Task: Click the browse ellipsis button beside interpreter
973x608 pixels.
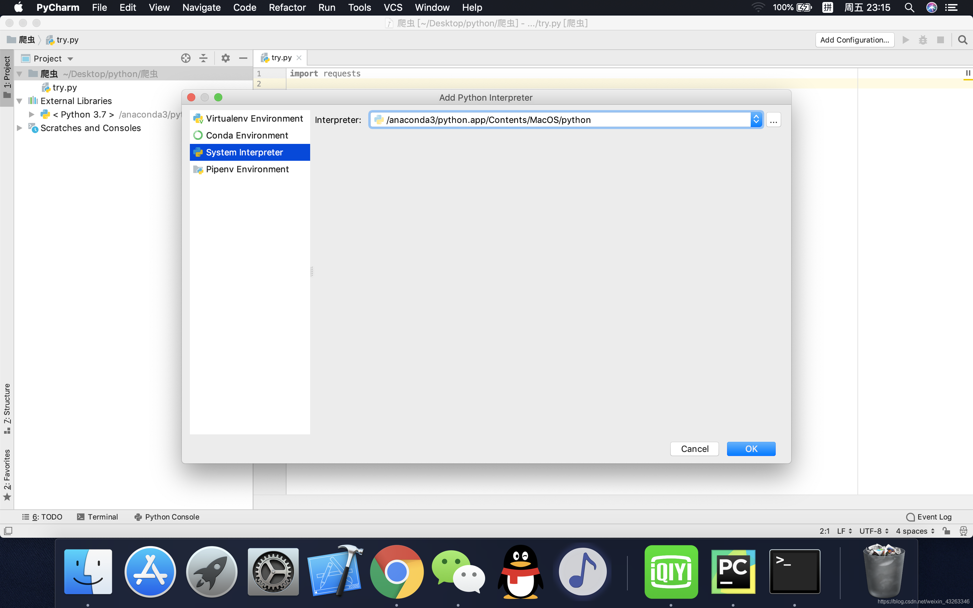Action: tap(773, 120)
